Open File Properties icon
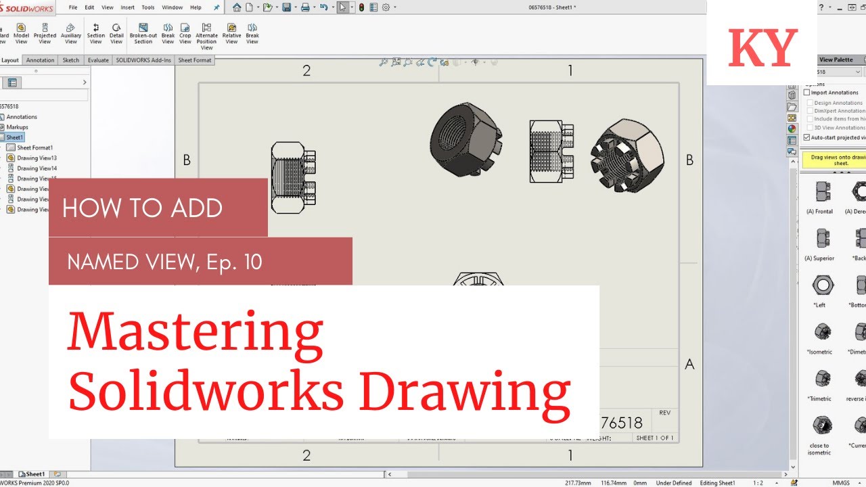Viewport: 866px width, 487px height. (373, 7)
